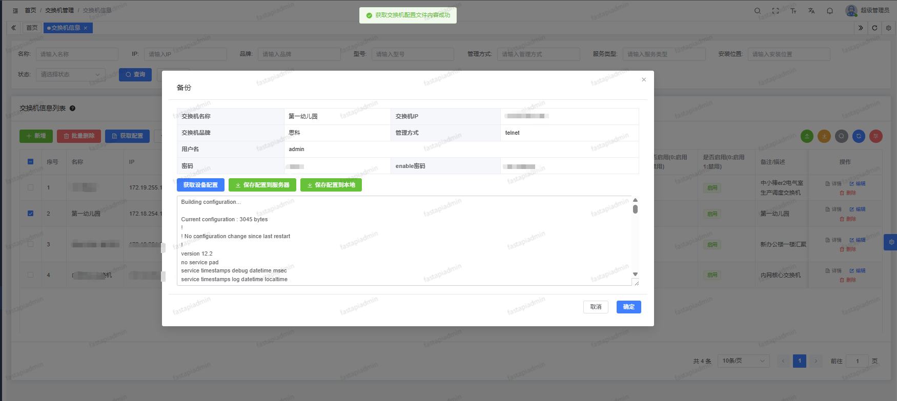Switch to the 首页 tab
The width and height of the screenshot is (897, 401).
pos(32,28)
